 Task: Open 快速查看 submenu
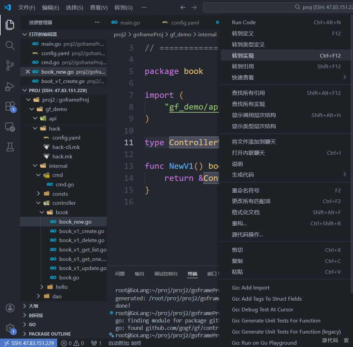coord(286,77)
